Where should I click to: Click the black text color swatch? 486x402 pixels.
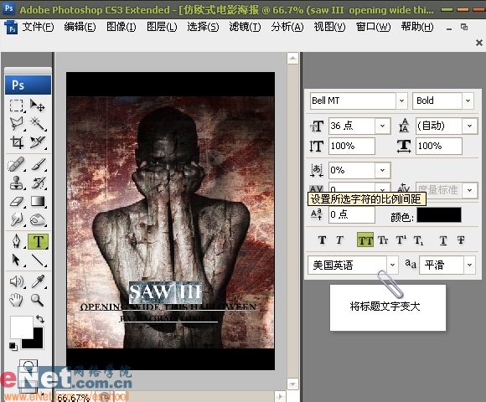pyautogui.click(x=439, y=215)
